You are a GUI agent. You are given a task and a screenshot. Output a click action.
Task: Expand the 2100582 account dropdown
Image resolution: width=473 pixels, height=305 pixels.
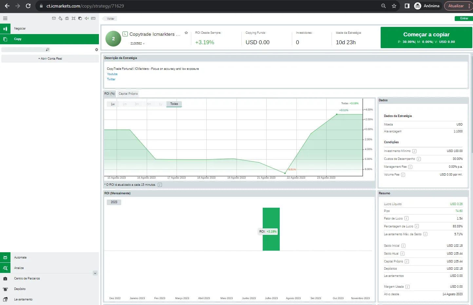[137, 44]
